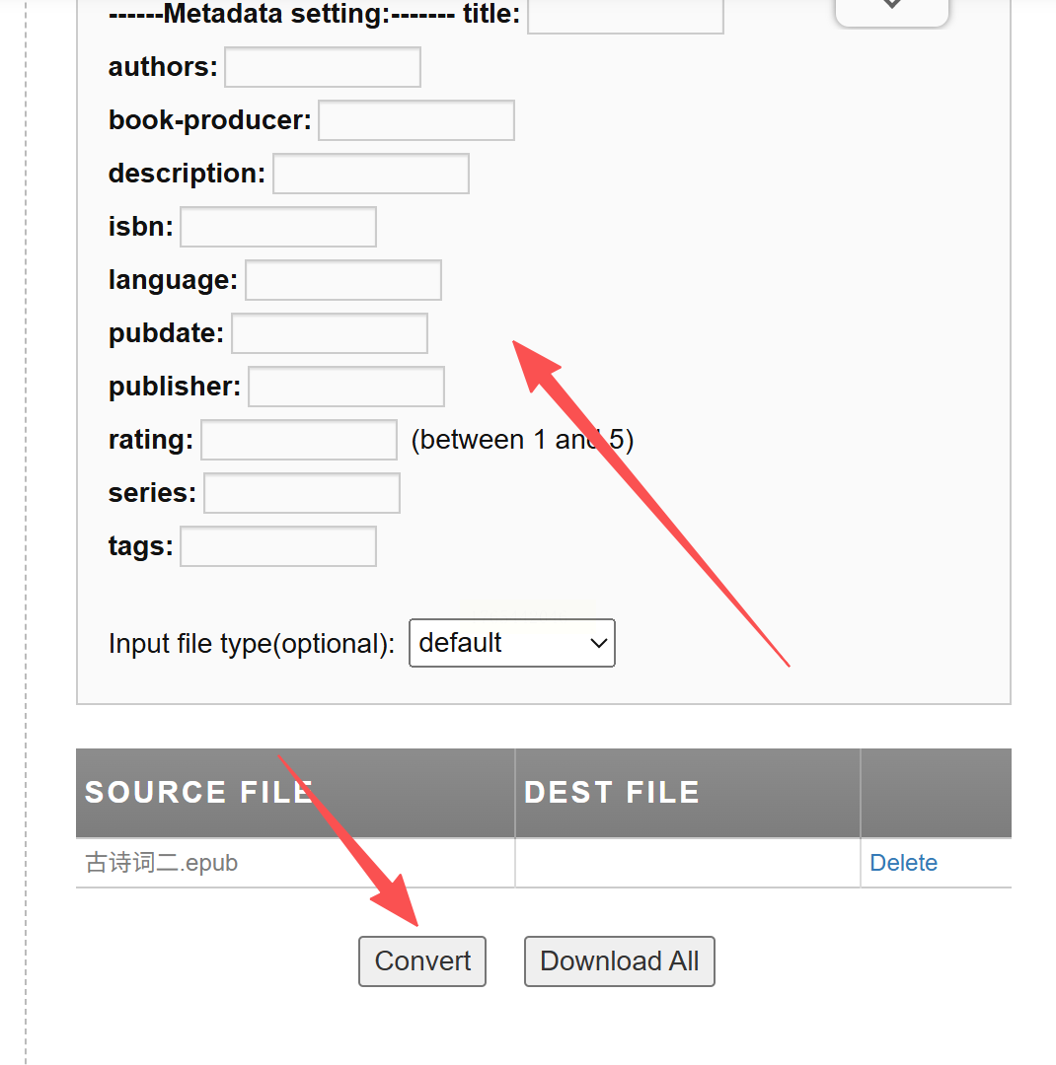
Task: Click the language text box
Action: pos(342,280)
